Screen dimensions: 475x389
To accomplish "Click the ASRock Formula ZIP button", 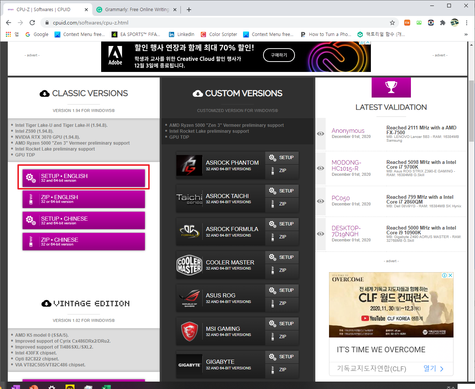I will tap(282, 237).
